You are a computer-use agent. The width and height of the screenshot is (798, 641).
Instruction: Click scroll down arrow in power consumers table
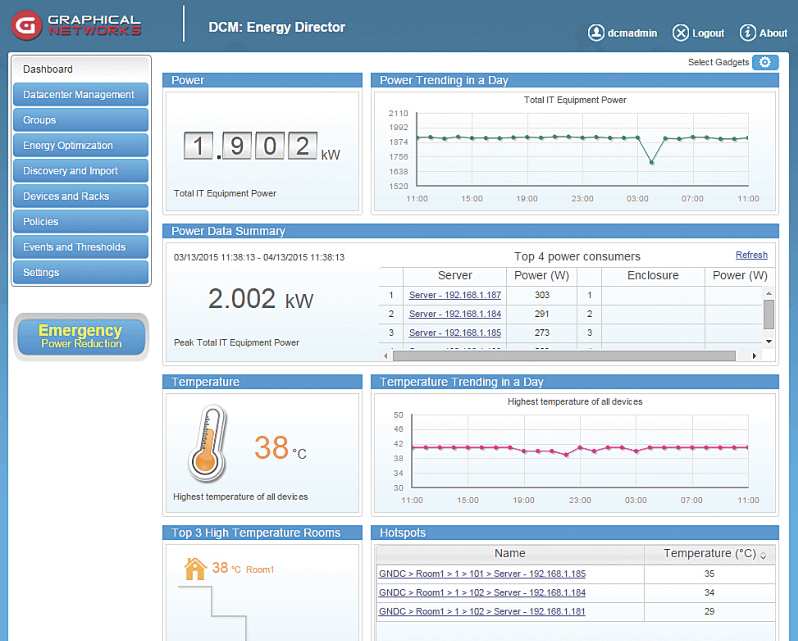point(769,342)
